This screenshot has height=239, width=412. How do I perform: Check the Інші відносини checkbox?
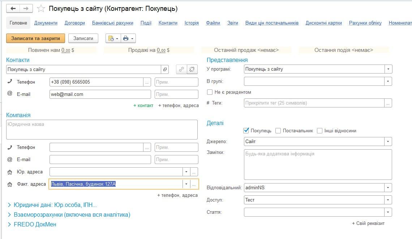click(319, 130)
